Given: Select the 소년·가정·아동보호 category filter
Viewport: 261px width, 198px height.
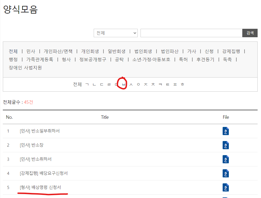Looking at the screenshot, I should 151,60.
